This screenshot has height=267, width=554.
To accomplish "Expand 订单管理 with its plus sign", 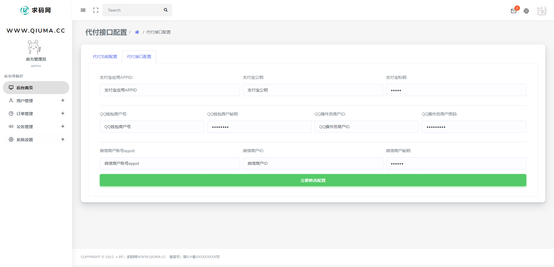I will (63, 113).
